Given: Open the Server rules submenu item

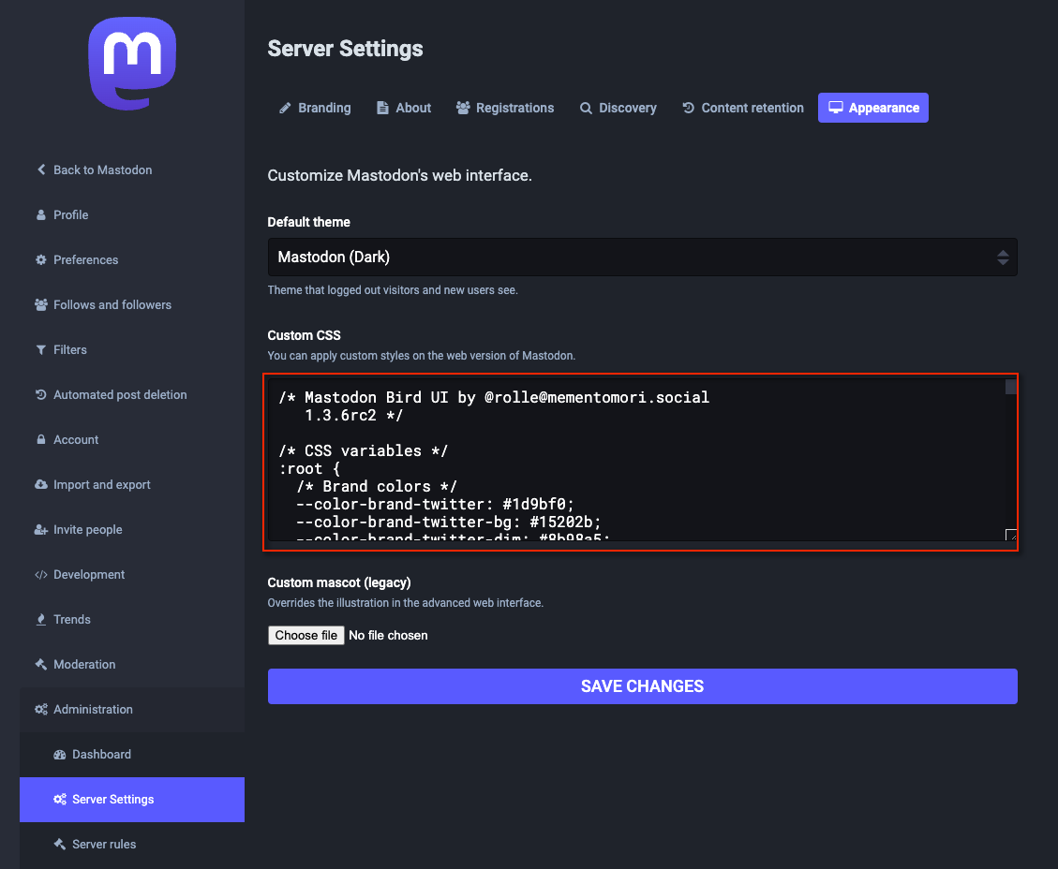Looking at the screenshot, I should (131, 844).
